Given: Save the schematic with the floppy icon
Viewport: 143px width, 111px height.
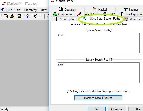Looking at the screenshot, I should (x=19, y=16).
